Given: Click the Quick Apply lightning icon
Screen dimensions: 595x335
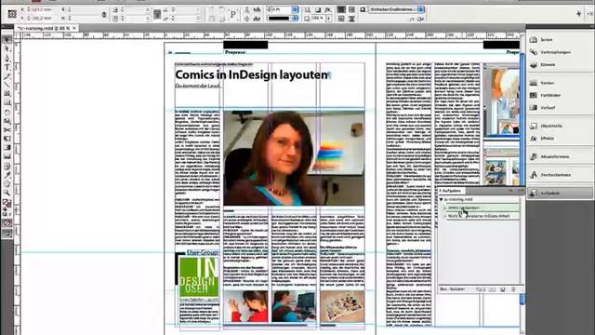Looking at the screenshot, I should [x=578, y=14].
